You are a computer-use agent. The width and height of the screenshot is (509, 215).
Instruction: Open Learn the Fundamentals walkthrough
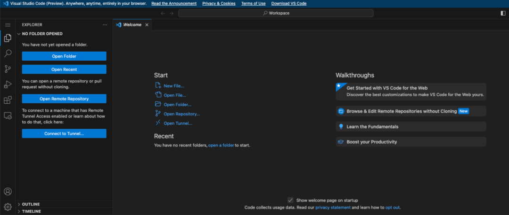[x=411, y=127]
